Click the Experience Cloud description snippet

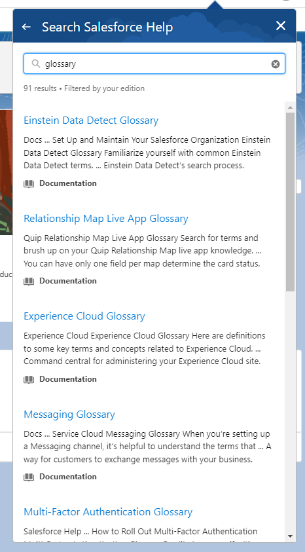(x=145, y=348)
